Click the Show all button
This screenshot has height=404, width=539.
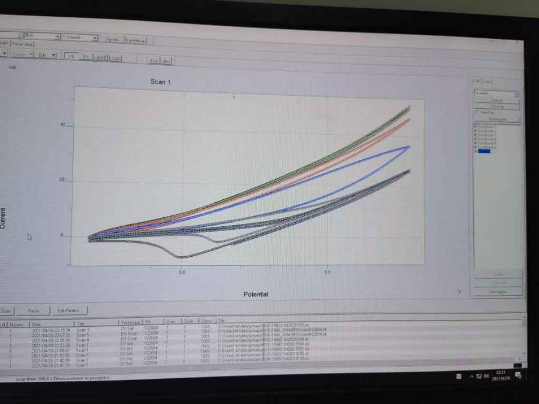coord(497,107)
